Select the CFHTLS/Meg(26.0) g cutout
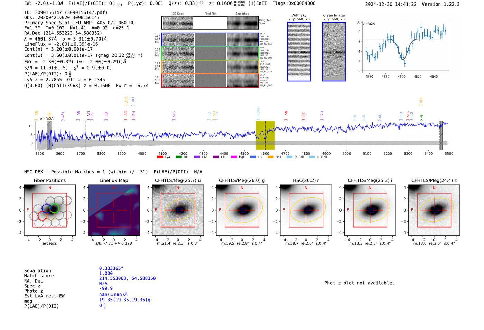The height and width of the screenshot is (330, 484). click(242, 210)
